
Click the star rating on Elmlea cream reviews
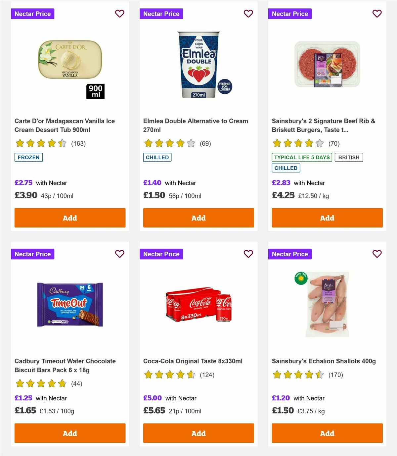168,143
